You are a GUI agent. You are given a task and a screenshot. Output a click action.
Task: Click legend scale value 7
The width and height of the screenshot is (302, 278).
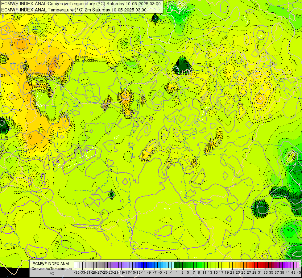point(193,273)
